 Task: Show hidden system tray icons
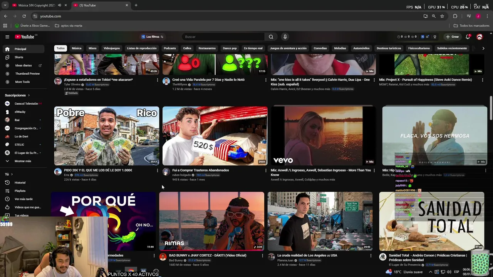click(431, 272)
